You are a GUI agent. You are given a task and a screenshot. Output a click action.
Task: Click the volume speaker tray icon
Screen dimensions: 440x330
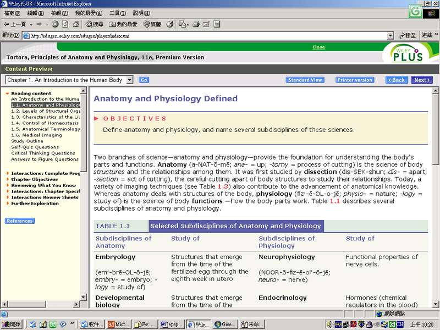329,324
